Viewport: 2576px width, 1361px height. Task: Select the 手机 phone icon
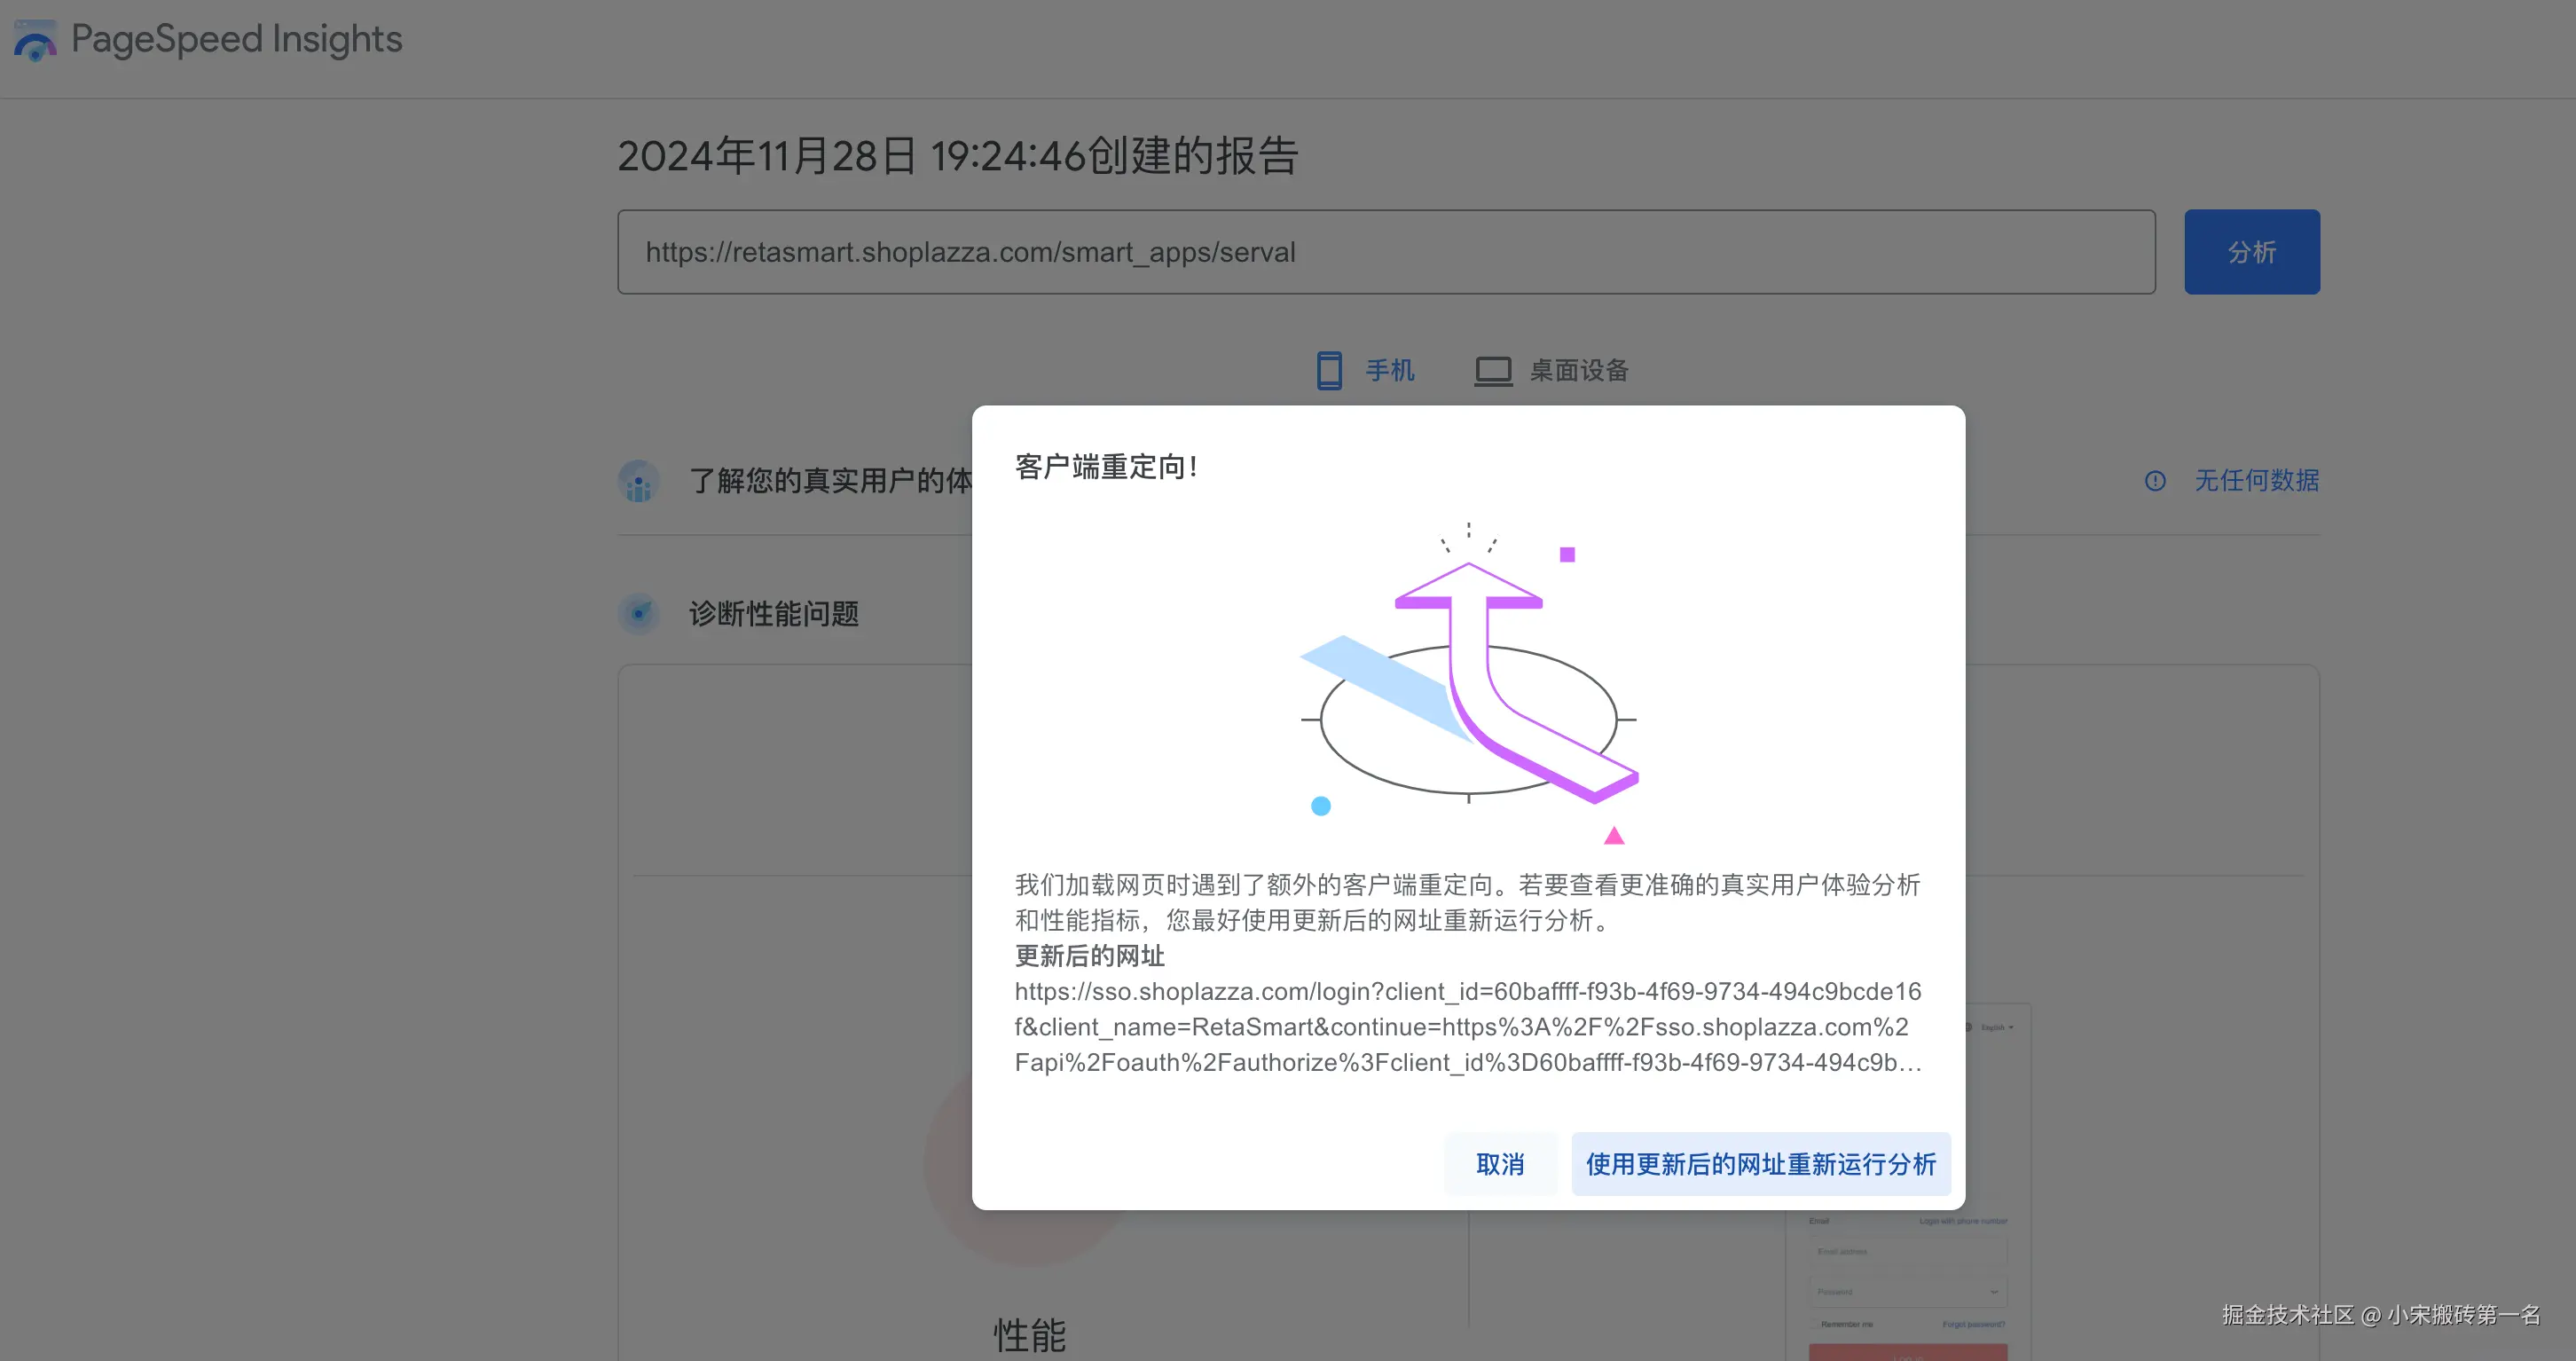pos(1329,370)
